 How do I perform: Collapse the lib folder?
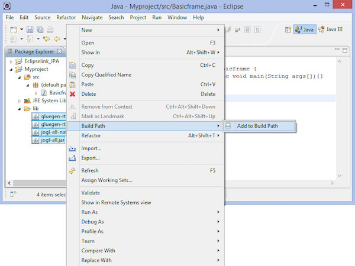tap(20, 109)
